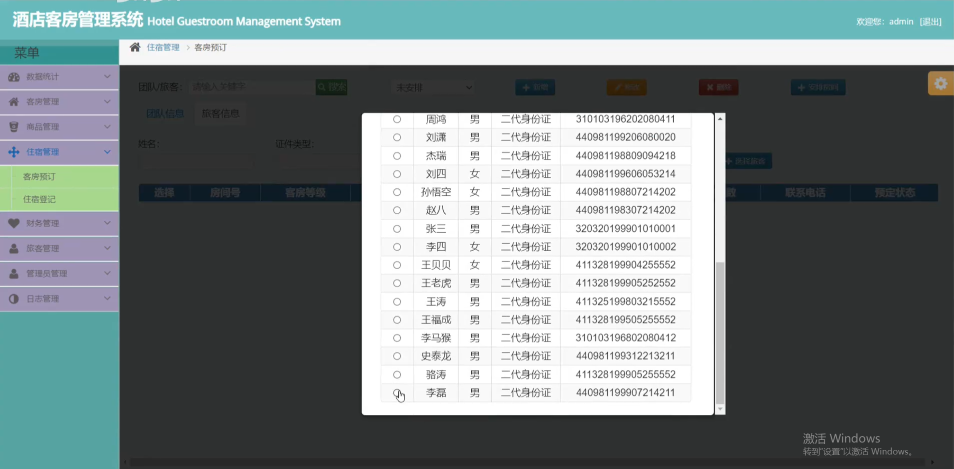The image size is (954, 469).
Task: Pick the 孙悟空 radio button
Action: pyautogui.click(x=397, y=192)
